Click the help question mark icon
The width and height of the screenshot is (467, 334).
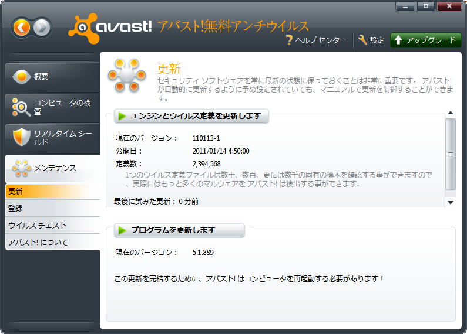click(x=289, y=40)
